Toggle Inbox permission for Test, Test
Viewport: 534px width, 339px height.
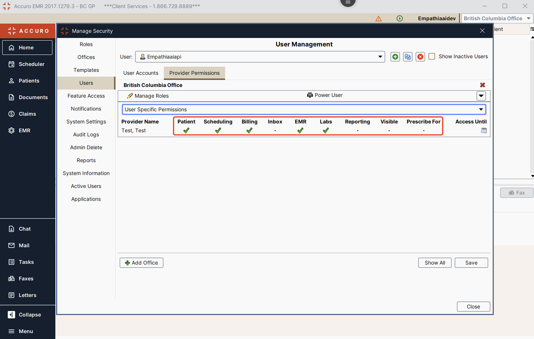pyautogui.click(x=275, y=130)
